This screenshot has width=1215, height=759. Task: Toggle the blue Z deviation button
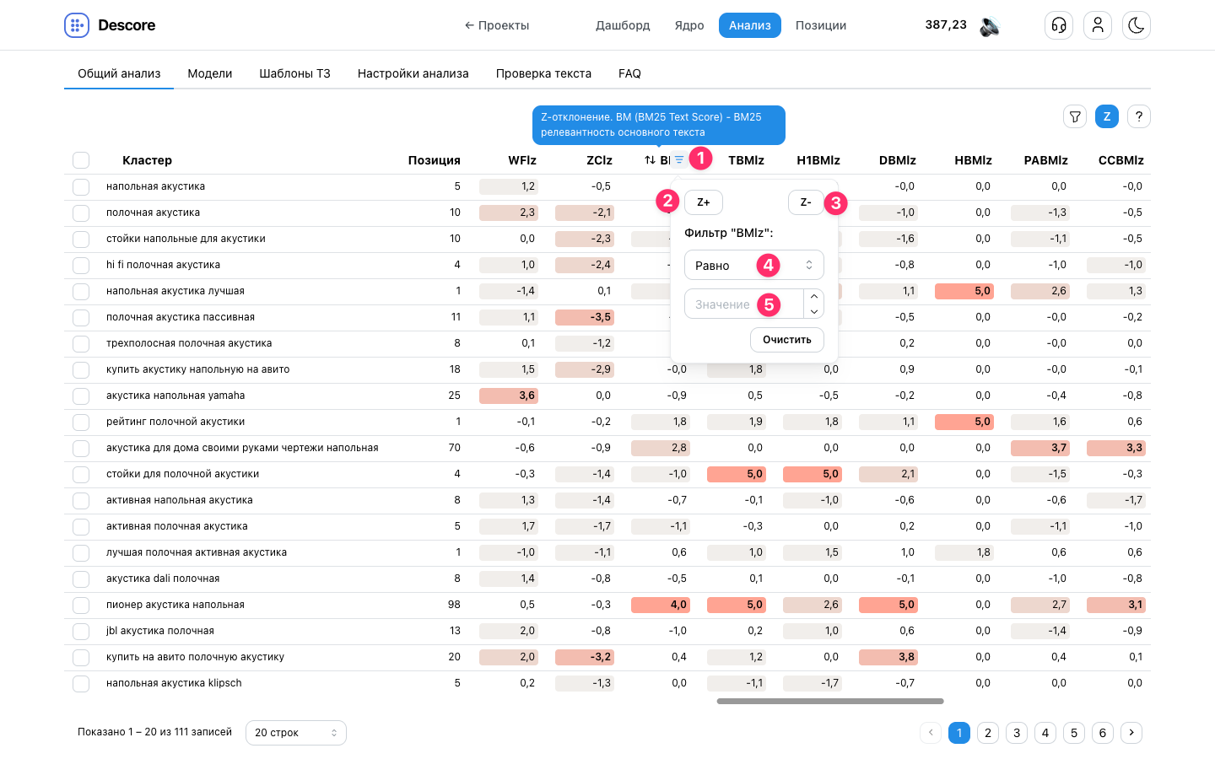1107,116
